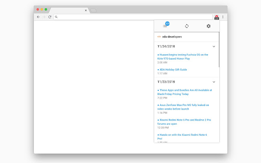This screenshot has width=261, height=163.
Task: Click the browser back arrow
Action: 38,17
